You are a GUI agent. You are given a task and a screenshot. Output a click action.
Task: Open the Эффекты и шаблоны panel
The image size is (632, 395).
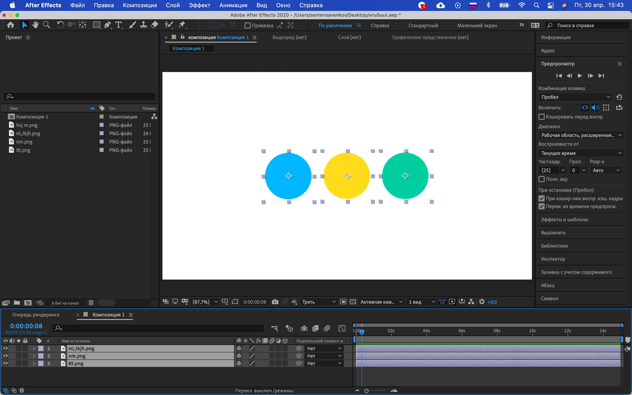click(x=565, y=219)
